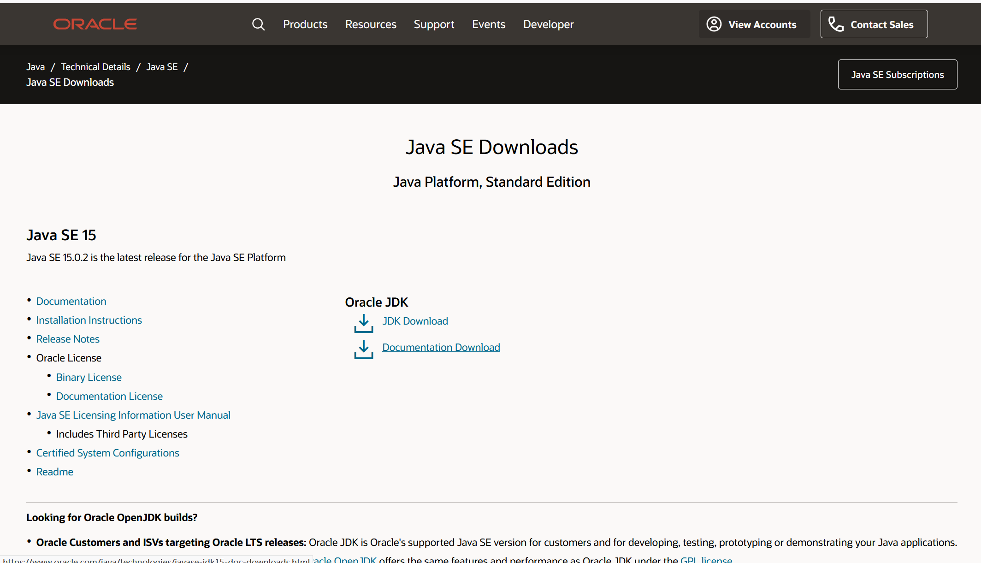
Task: Click the Oracle logo
Action: (95, 24)
